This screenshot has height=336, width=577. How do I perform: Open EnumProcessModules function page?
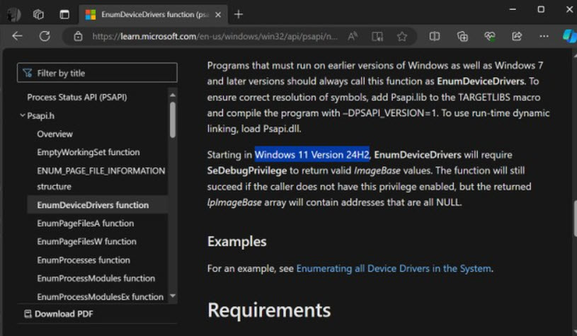point(96,278)
